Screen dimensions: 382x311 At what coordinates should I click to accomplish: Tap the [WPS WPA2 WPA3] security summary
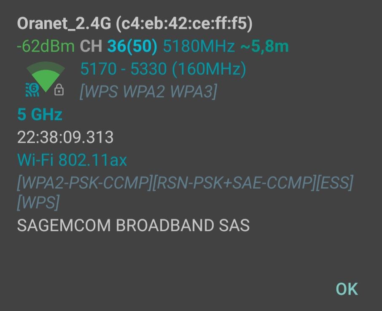point(148,92)
